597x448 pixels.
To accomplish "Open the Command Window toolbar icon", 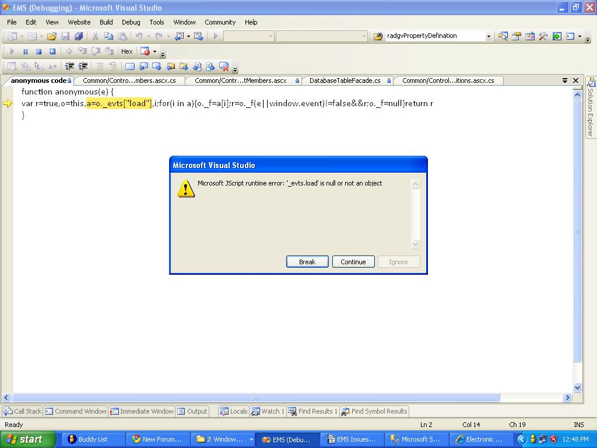I will (570, 36).
